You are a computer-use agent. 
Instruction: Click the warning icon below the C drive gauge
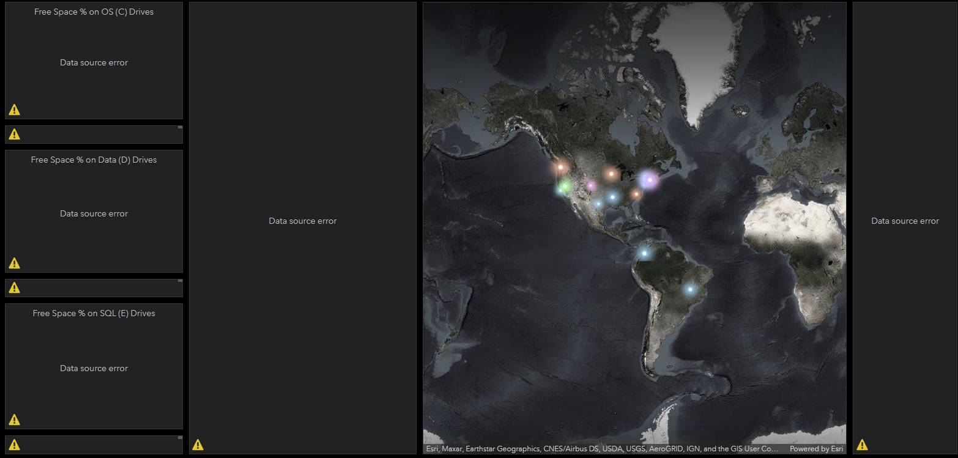coord(14,134)
